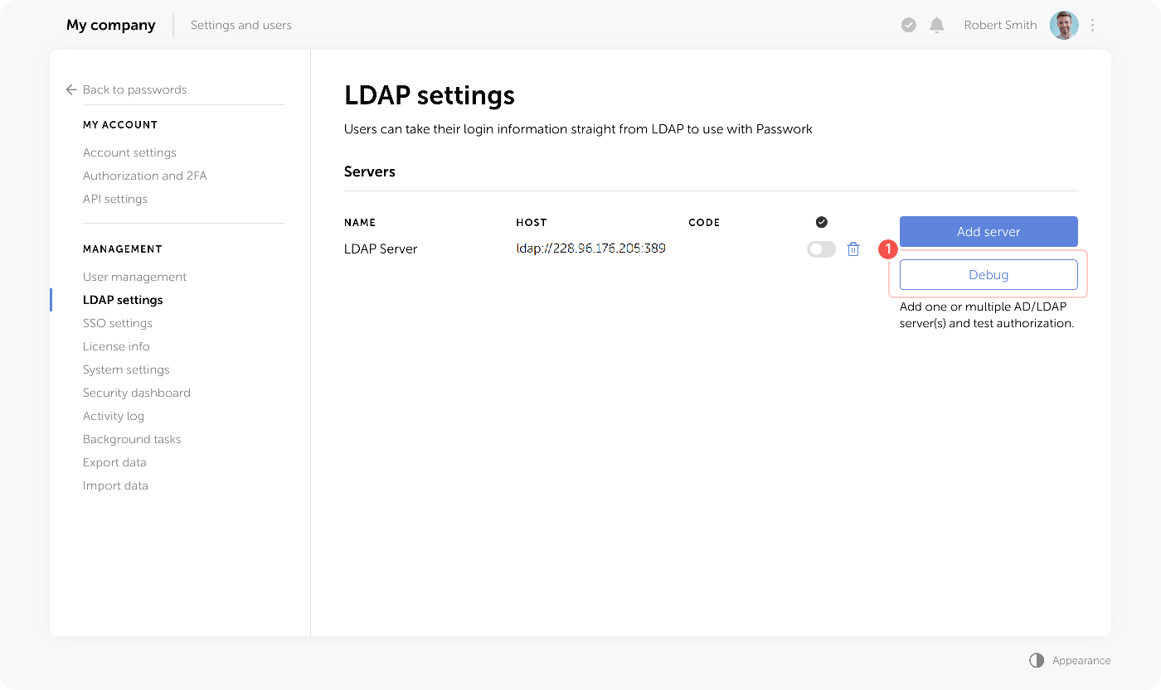Switch appearance mode using the Appearance control

coord(1070,660)
